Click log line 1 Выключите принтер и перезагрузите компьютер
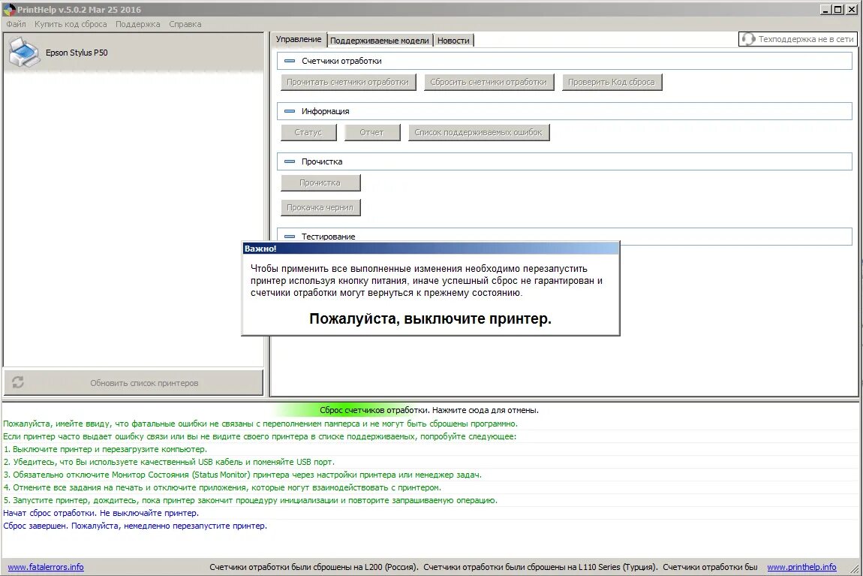 point(105,449)
